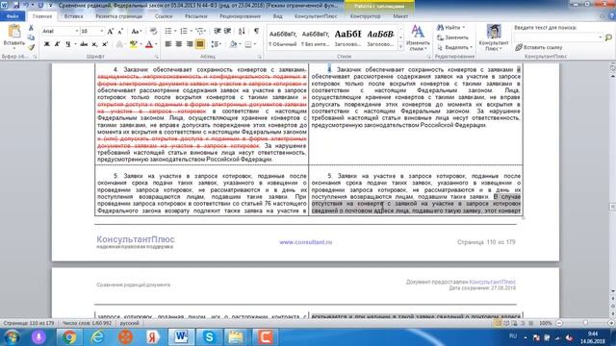Switch to the Разметка страницы tab
This screenshot has height=346, width=616.
tap(119, 16)
